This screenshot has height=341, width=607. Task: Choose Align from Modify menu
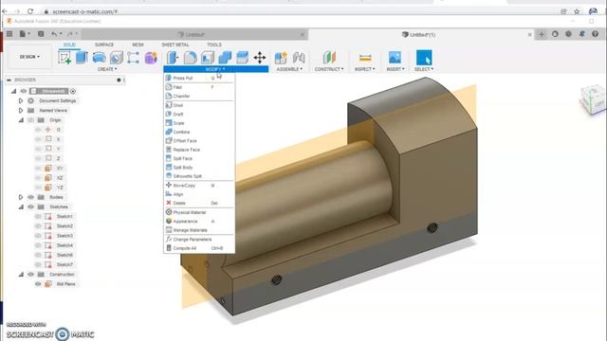pyautogui.click(x=199, y=194)
